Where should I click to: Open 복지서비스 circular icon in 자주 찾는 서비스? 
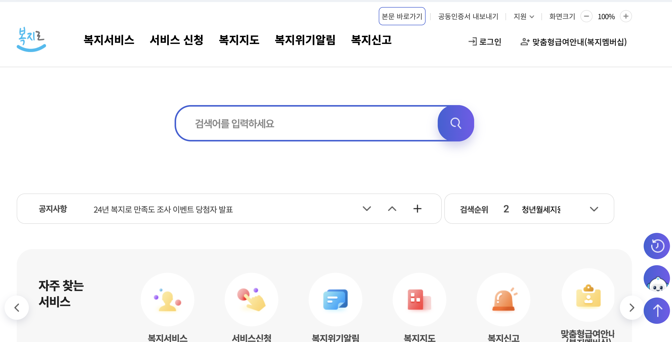[x=167, y=300]
